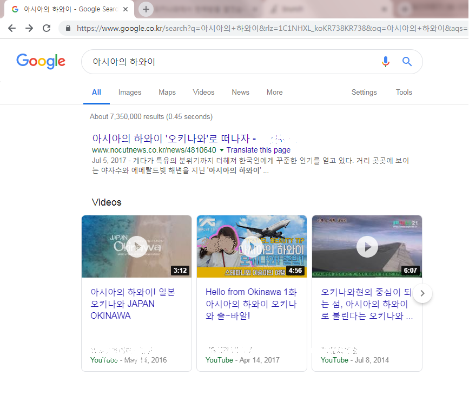Play the 4:56 Travel Beauty Tip video thumbnail
Screen dimensions: 469x408
[252, 246]
